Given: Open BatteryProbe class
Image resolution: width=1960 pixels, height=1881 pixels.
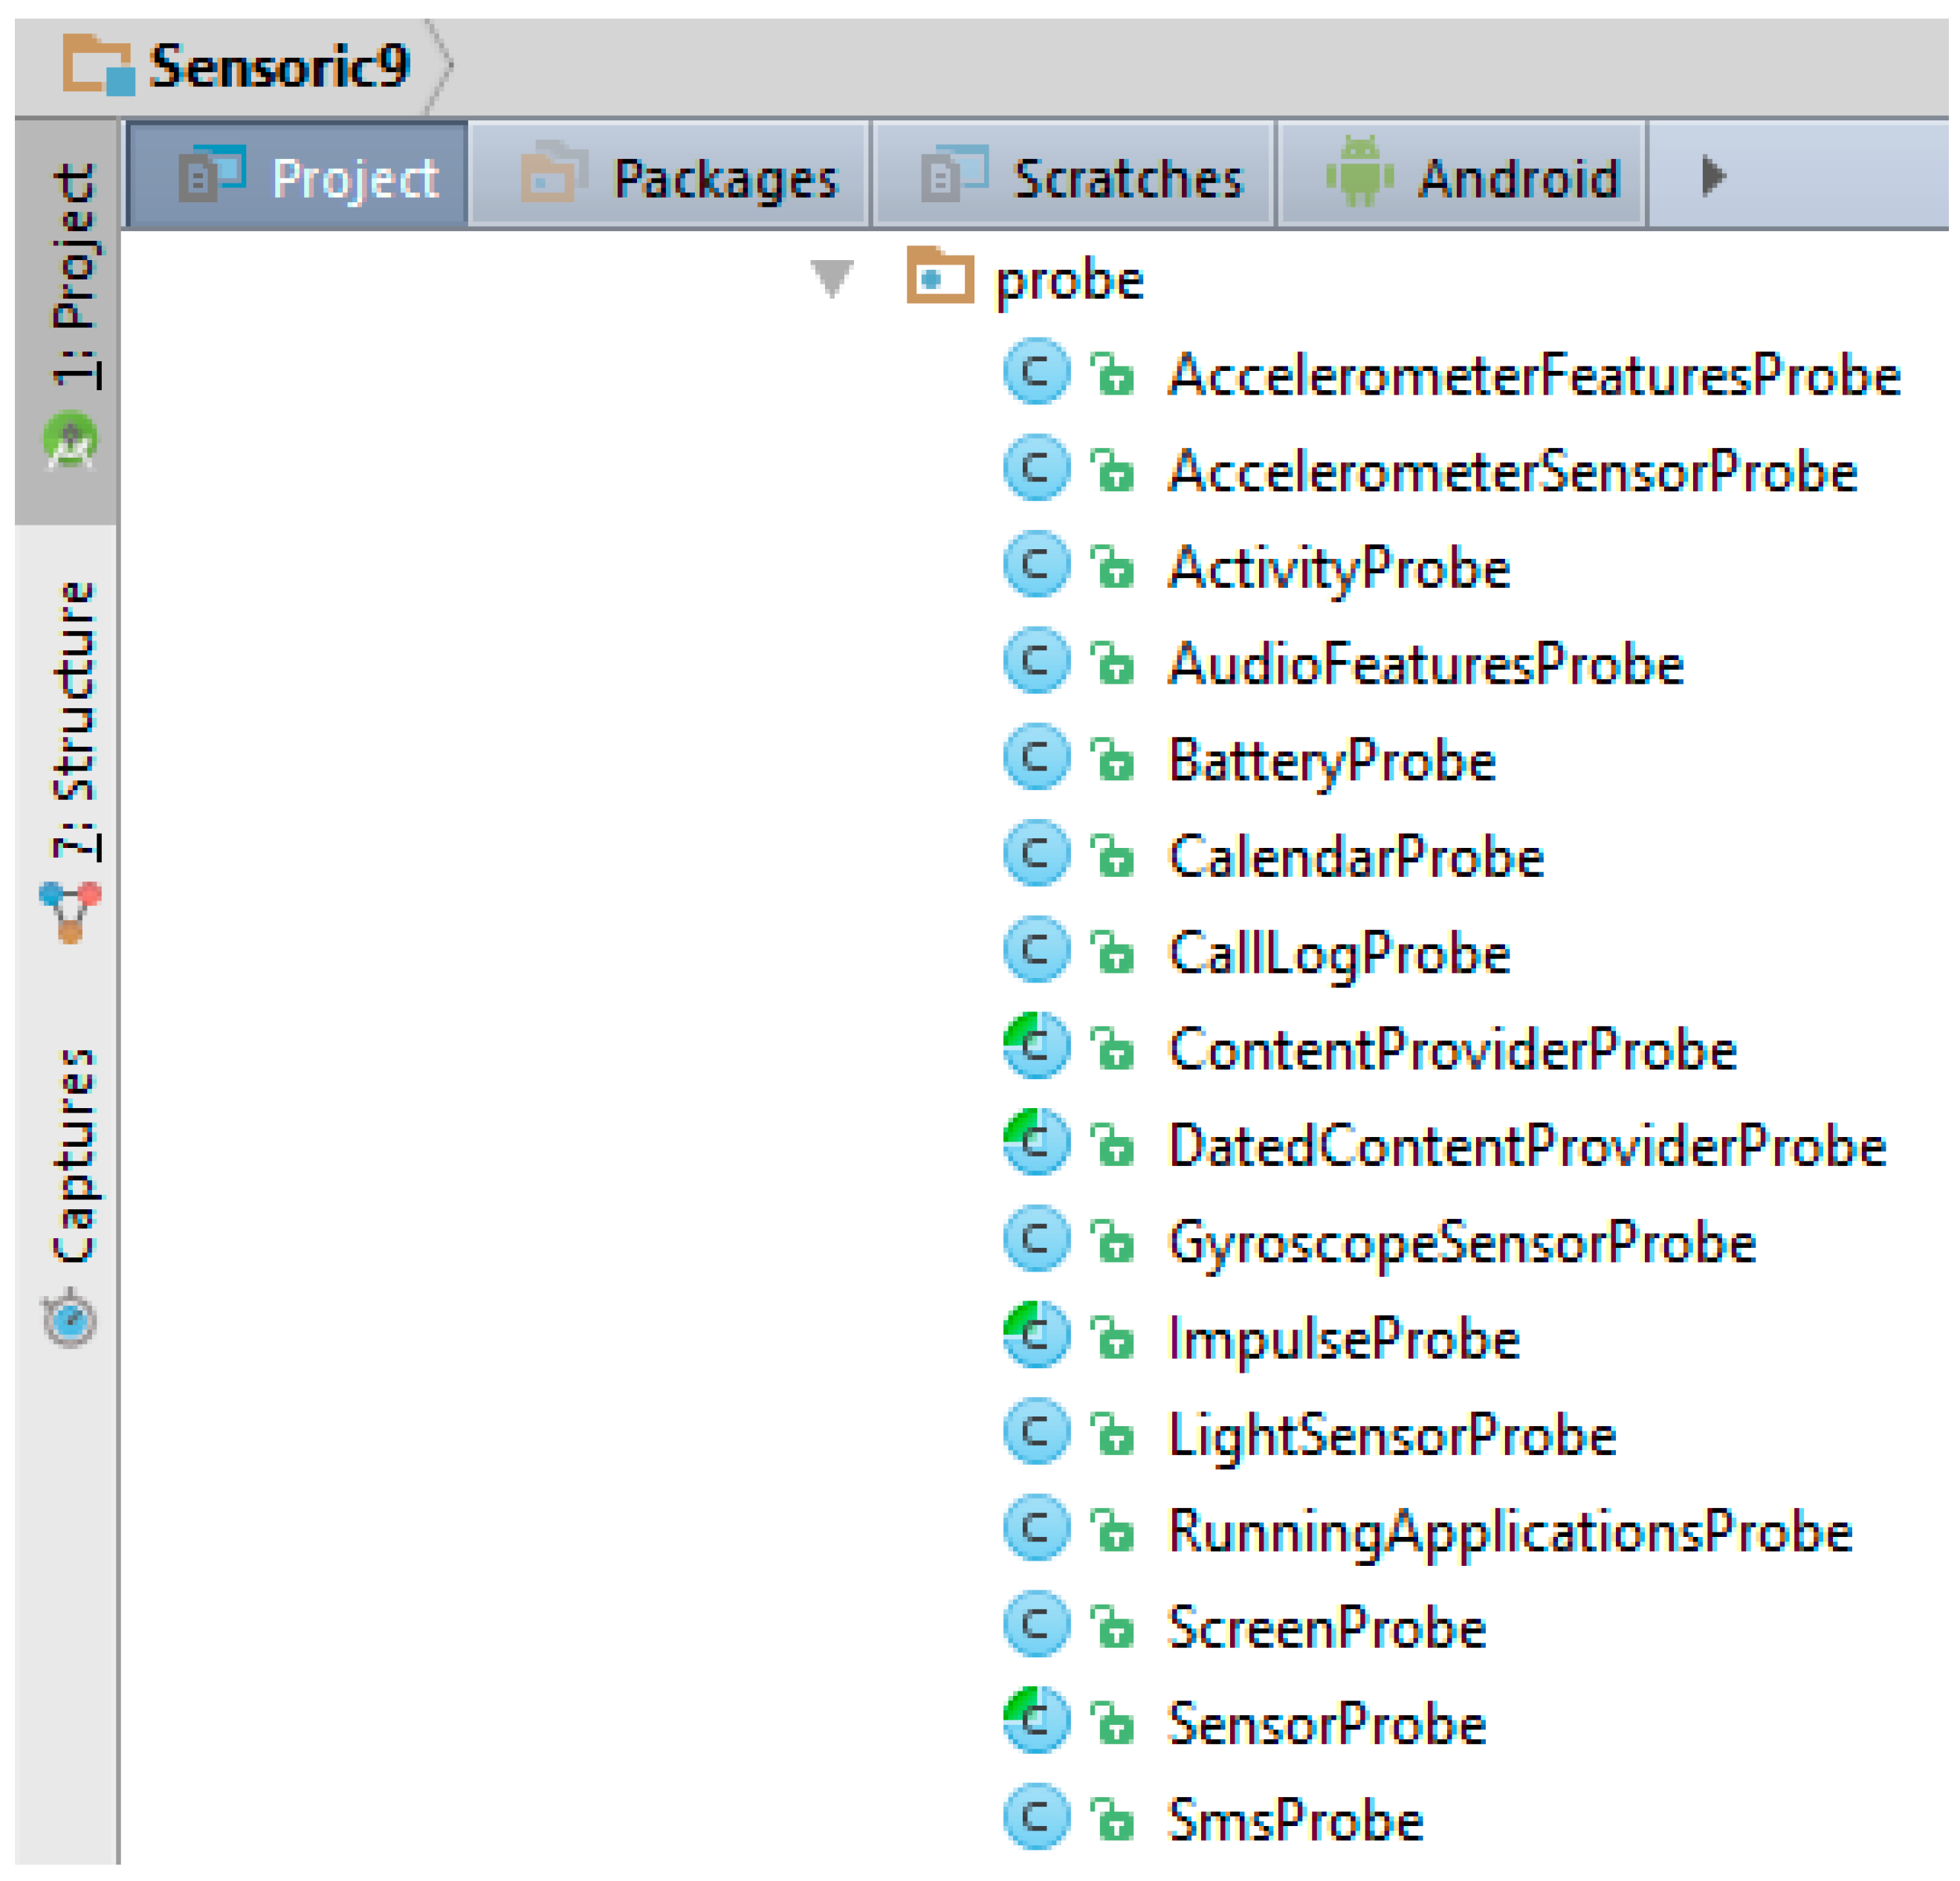Looking at the screenshot, I should (1332, 762).
